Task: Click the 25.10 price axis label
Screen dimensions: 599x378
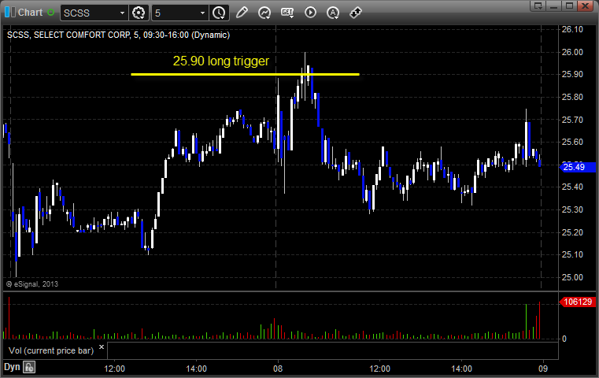Action: coord(572,254)
